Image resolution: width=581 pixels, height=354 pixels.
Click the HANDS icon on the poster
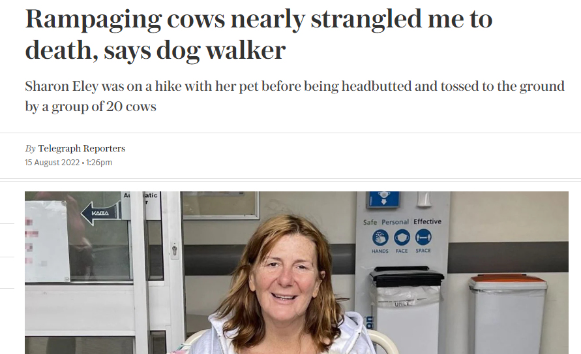click(380, 238)
